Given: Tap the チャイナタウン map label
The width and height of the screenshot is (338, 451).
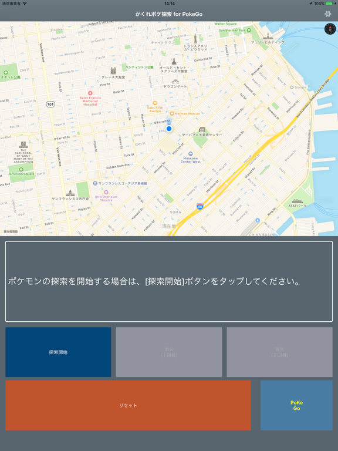Looking at the screenshot, I should click(163, 42).
